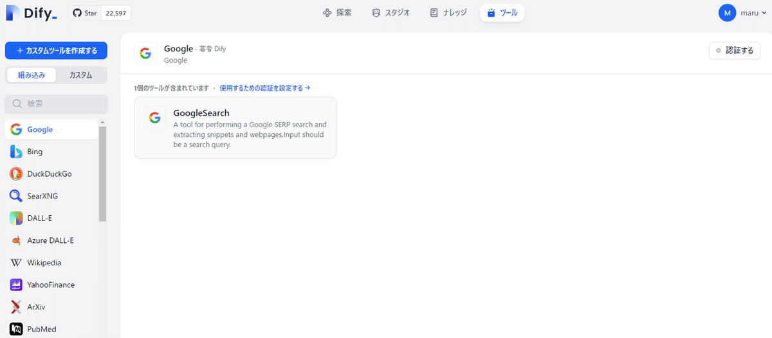Viewport: 772px width, 338px height.
Task: Open the スタジオ tab
Action: 391,13
